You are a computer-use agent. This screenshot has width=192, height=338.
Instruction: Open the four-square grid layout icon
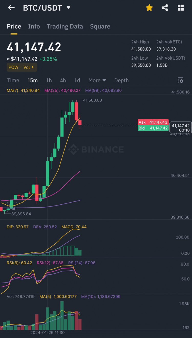click(181, 8)
